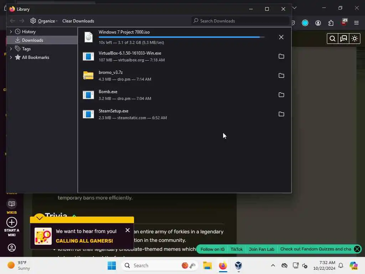Open File Explorer from the taskbar

pos(207,265)
